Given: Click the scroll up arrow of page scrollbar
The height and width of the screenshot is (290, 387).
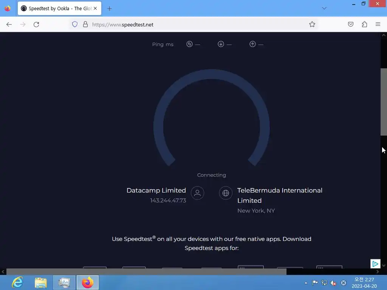Looking at the screenshot, I should click(x=384, y=35).
